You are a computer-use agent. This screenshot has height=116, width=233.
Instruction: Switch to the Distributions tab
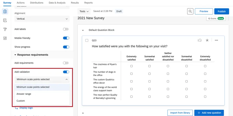pyautogui.click(x=36, y=3)
